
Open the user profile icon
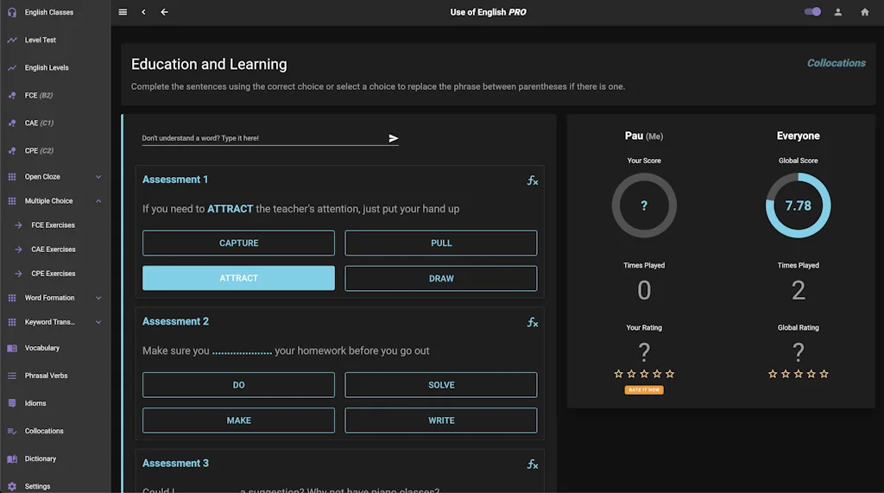[837, 12]
